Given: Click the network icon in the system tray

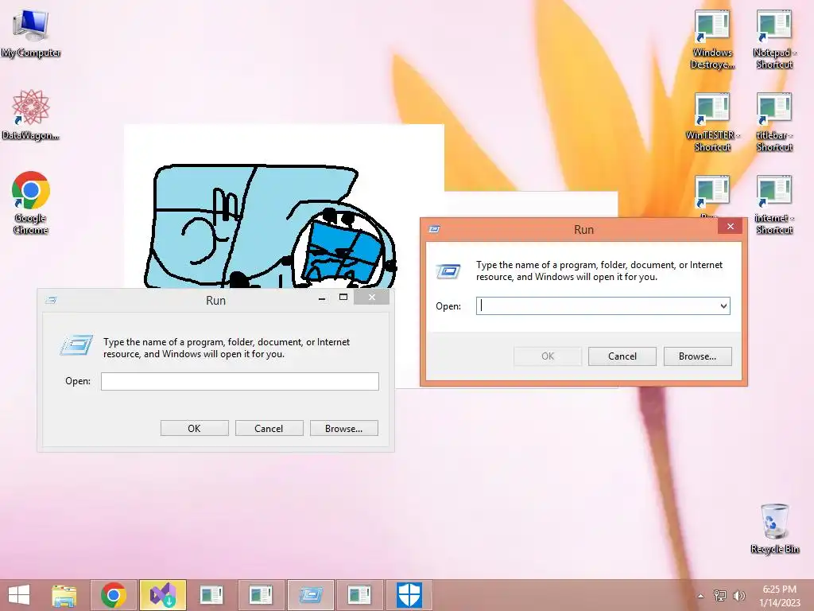Looking at the screenshot, I should pos(720,595).
